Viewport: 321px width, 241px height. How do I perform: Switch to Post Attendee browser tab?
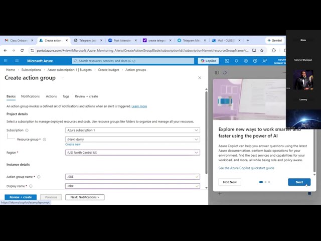point(122,41)
